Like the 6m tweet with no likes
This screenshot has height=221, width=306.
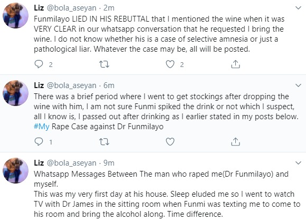[170, 142]
